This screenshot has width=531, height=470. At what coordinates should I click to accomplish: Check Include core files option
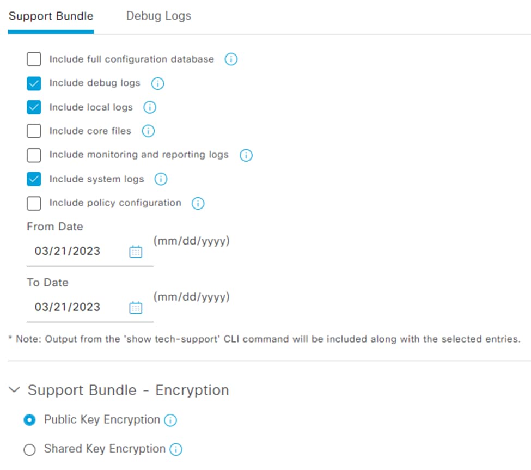[x=34, y=131]
